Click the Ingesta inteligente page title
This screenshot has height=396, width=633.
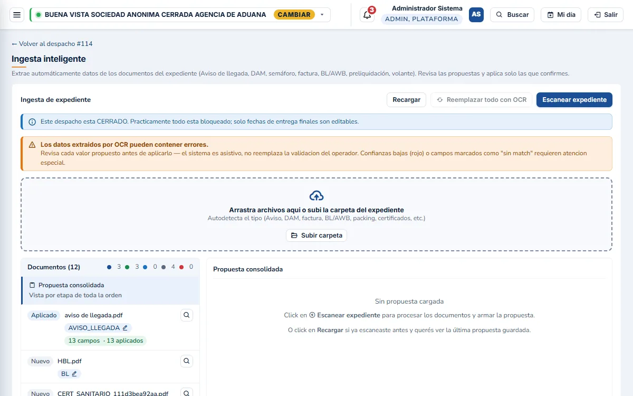coord(49,59)
